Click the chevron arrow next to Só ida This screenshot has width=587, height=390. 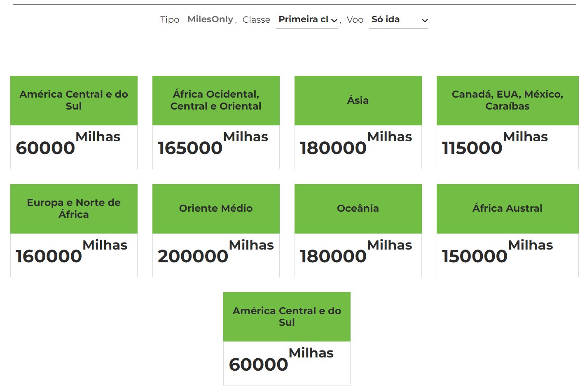coord(425,21)
